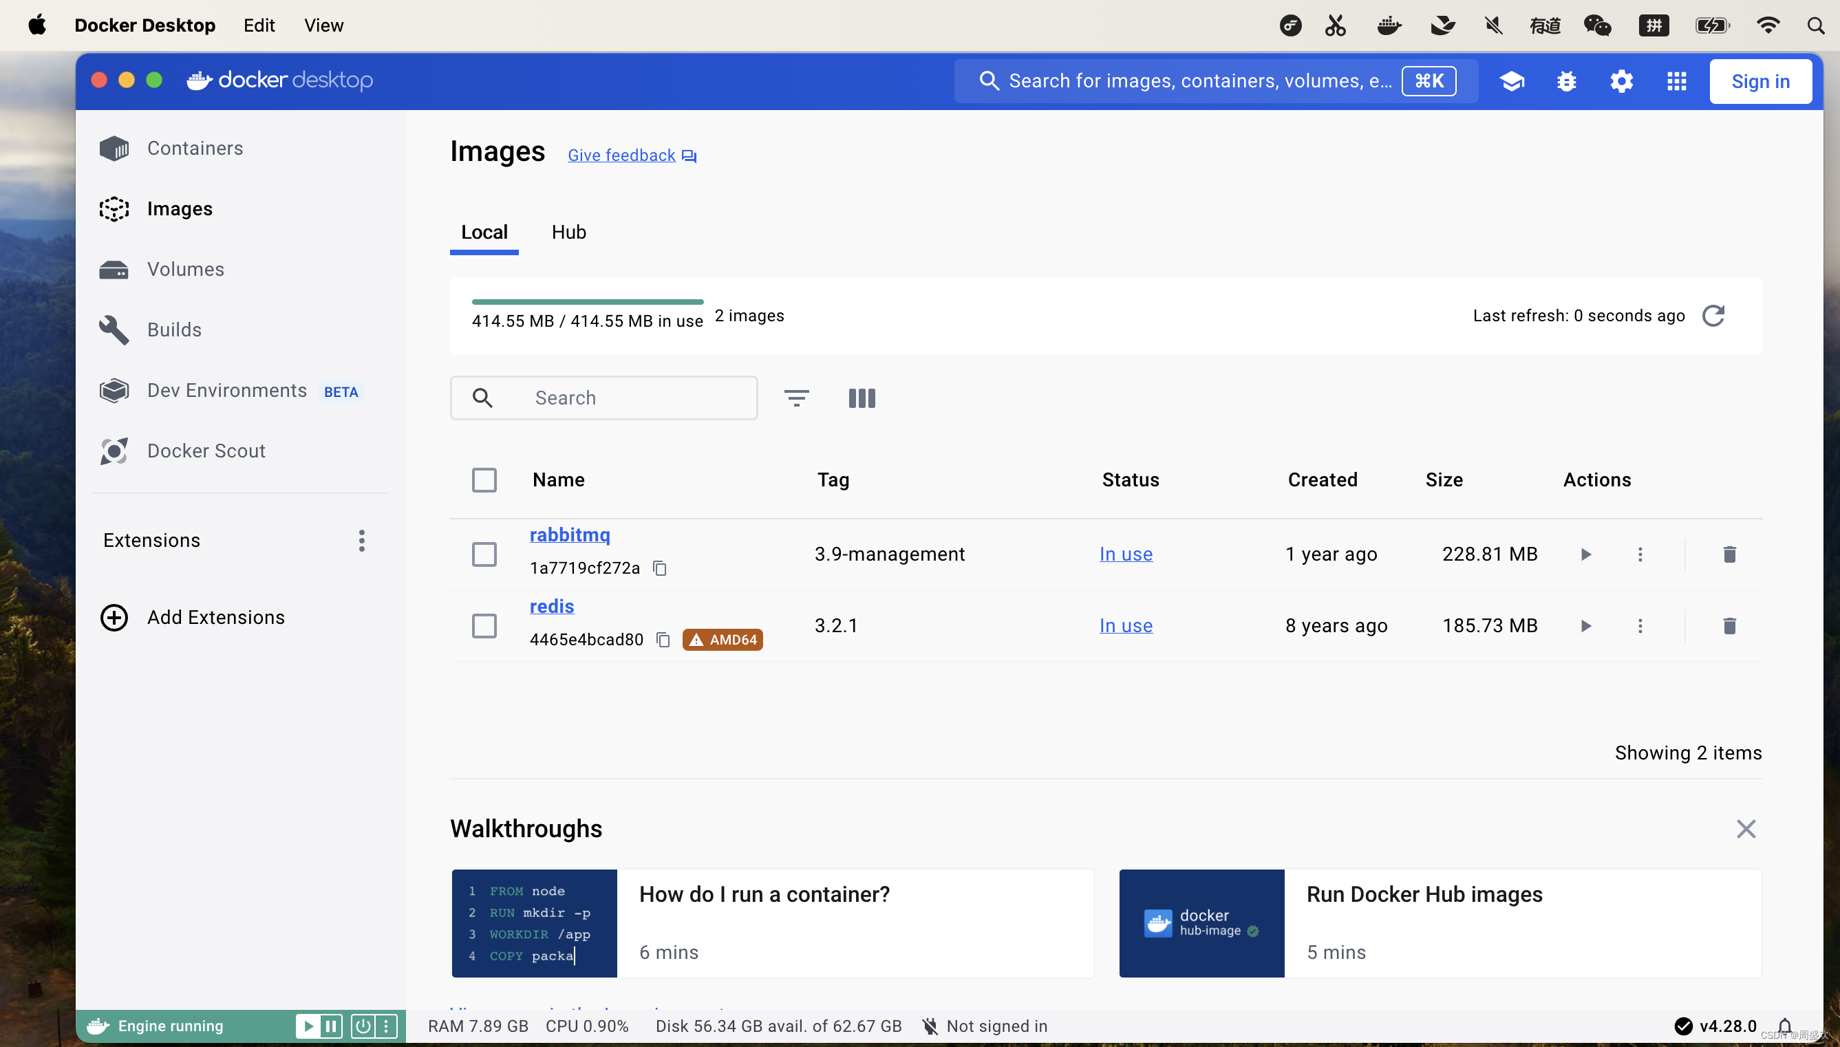This screenshot has width=1840, height=1047.
Task: Open the rabbitmq image link
Action: pos(568,535)
